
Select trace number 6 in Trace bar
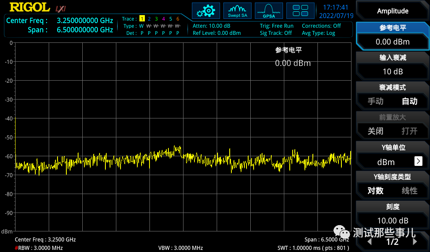tap(177, 19)
